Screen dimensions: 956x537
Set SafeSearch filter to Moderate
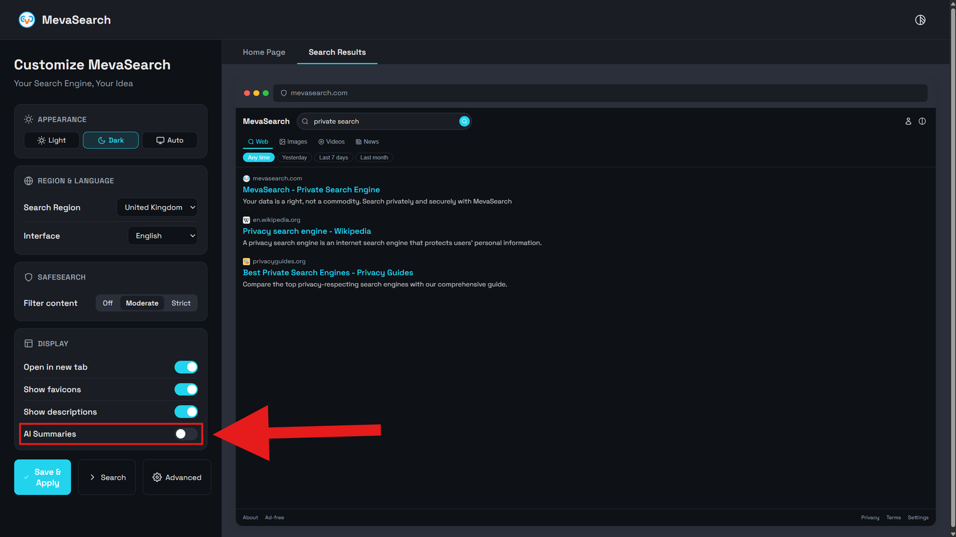click(142, 303)
